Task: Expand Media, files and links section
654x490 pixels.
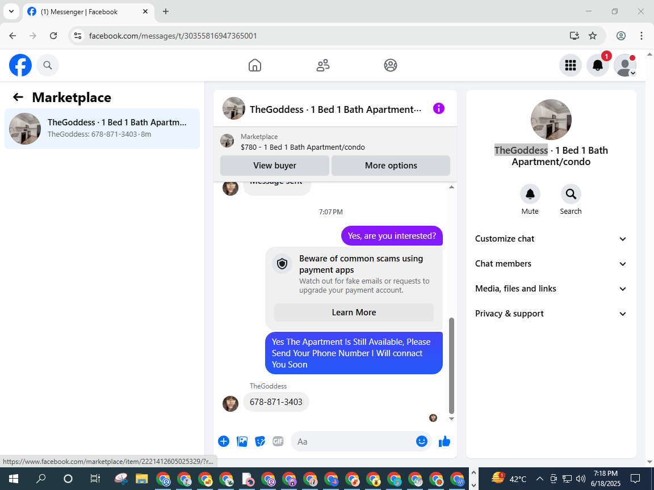Action: (551, 289)
